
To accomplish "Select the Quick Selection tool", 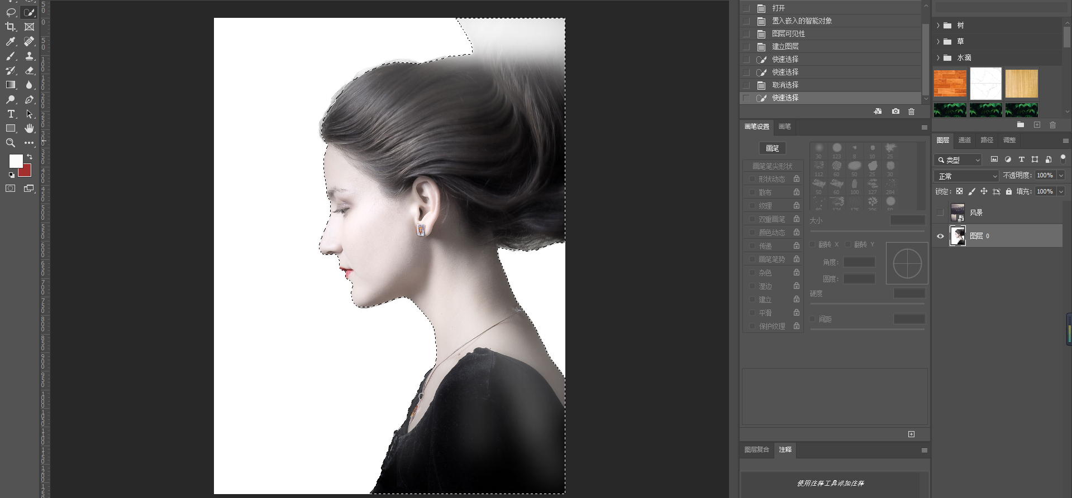I will click(x=29, y=12).
